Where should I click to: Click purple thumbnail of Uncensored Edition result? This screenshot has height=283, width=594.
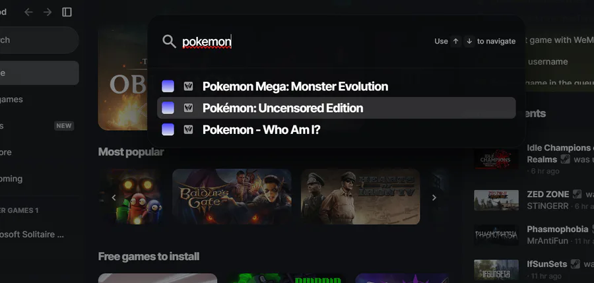(168, 108)
